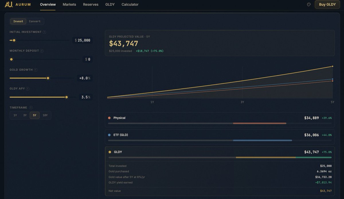Choose the 5Y timeframe

click(x=35, y=115)
